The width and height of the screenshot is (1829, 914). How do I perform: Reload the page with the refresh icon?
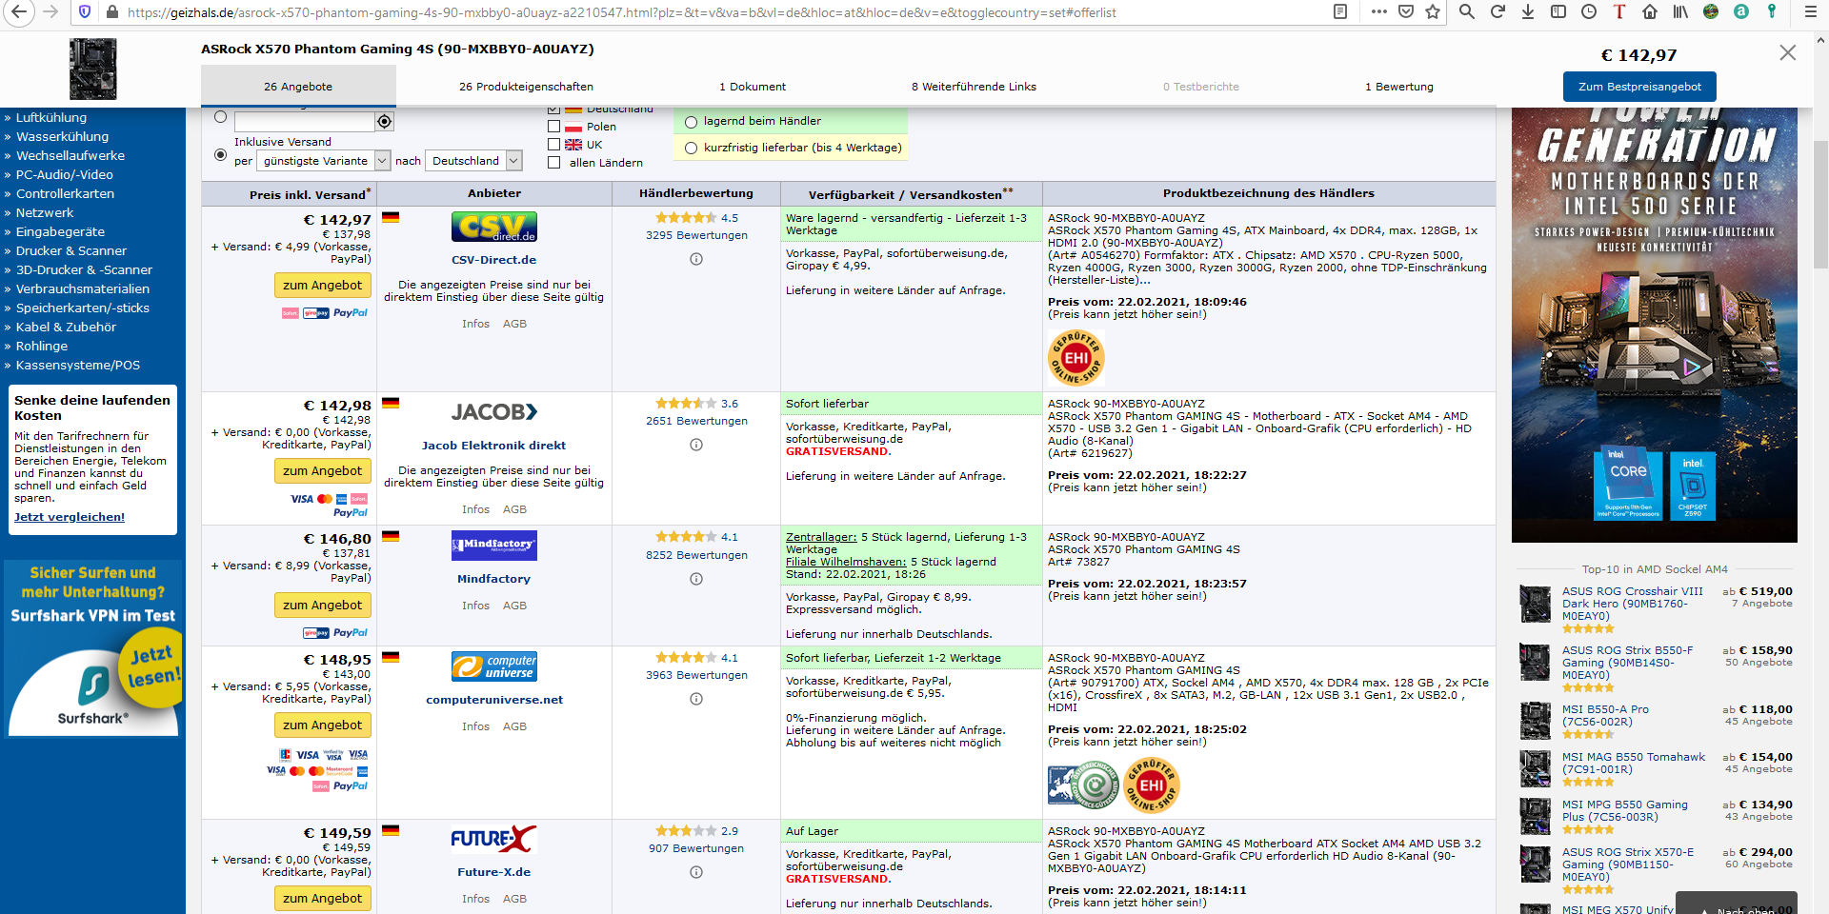tap(1497, 12)
